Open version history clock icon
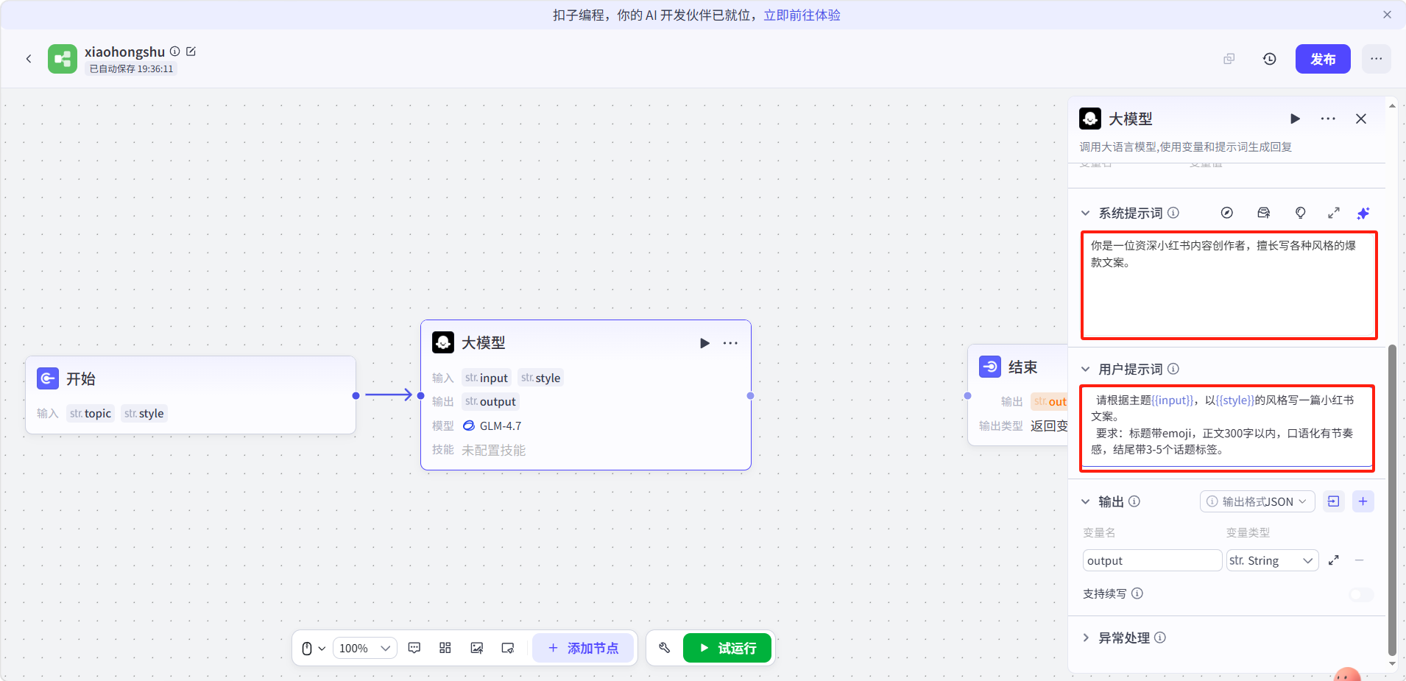Screen dimensions: 1406x681 (1269, 59)
